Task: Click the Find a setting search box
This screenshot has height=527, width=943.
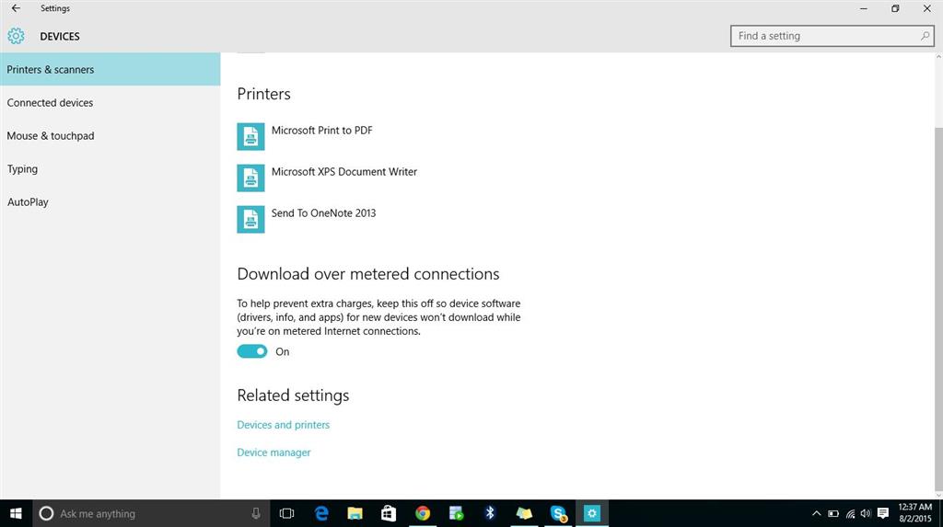Action: (x=832, y=36)
